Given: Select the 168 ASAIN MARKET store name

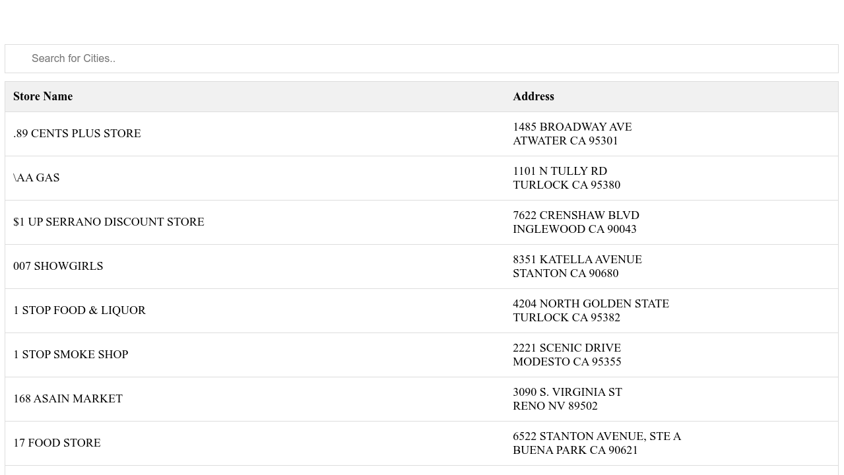Looking at the screenshot, I should click(68, 399).
